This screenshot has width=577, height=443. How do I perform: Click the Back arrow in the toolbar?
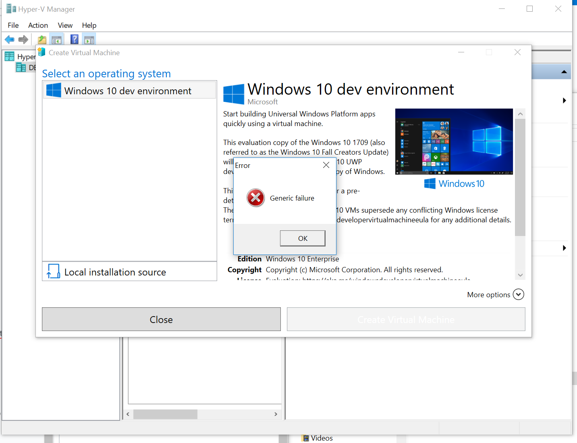(x=9, y=39)
